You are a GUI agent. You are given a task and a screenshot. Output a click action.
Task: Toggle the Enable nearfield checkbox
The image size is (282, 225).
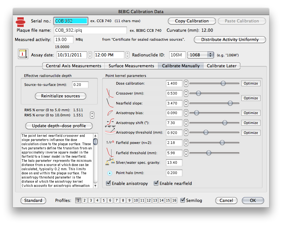[x=156, y=183]
